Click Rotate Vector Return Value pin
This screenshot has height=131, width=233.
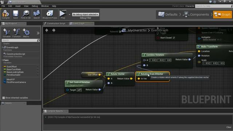click(x=131, y=79)
